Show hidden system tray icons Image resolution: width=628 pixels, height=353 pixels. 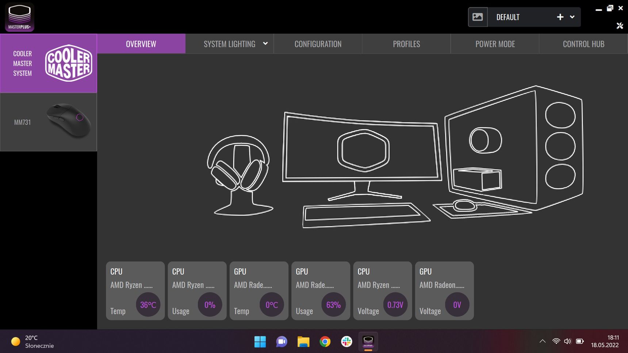click(543, 341)
